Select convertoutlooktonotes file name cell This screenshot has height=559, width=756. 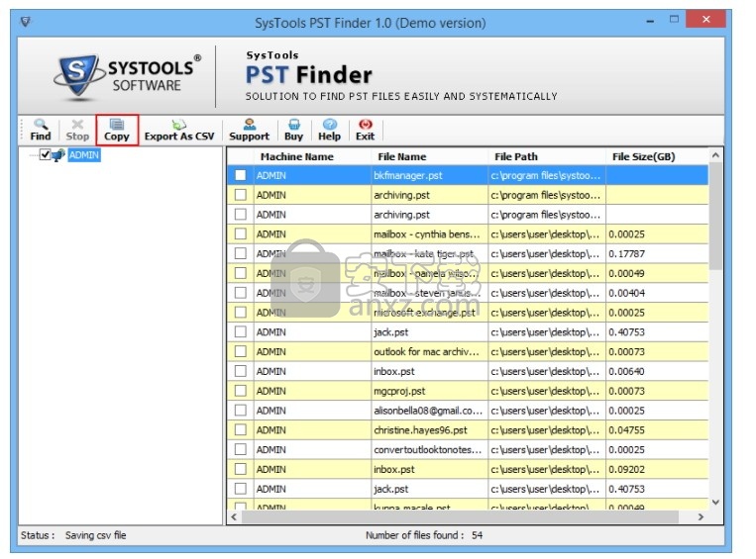pos(430,449)
